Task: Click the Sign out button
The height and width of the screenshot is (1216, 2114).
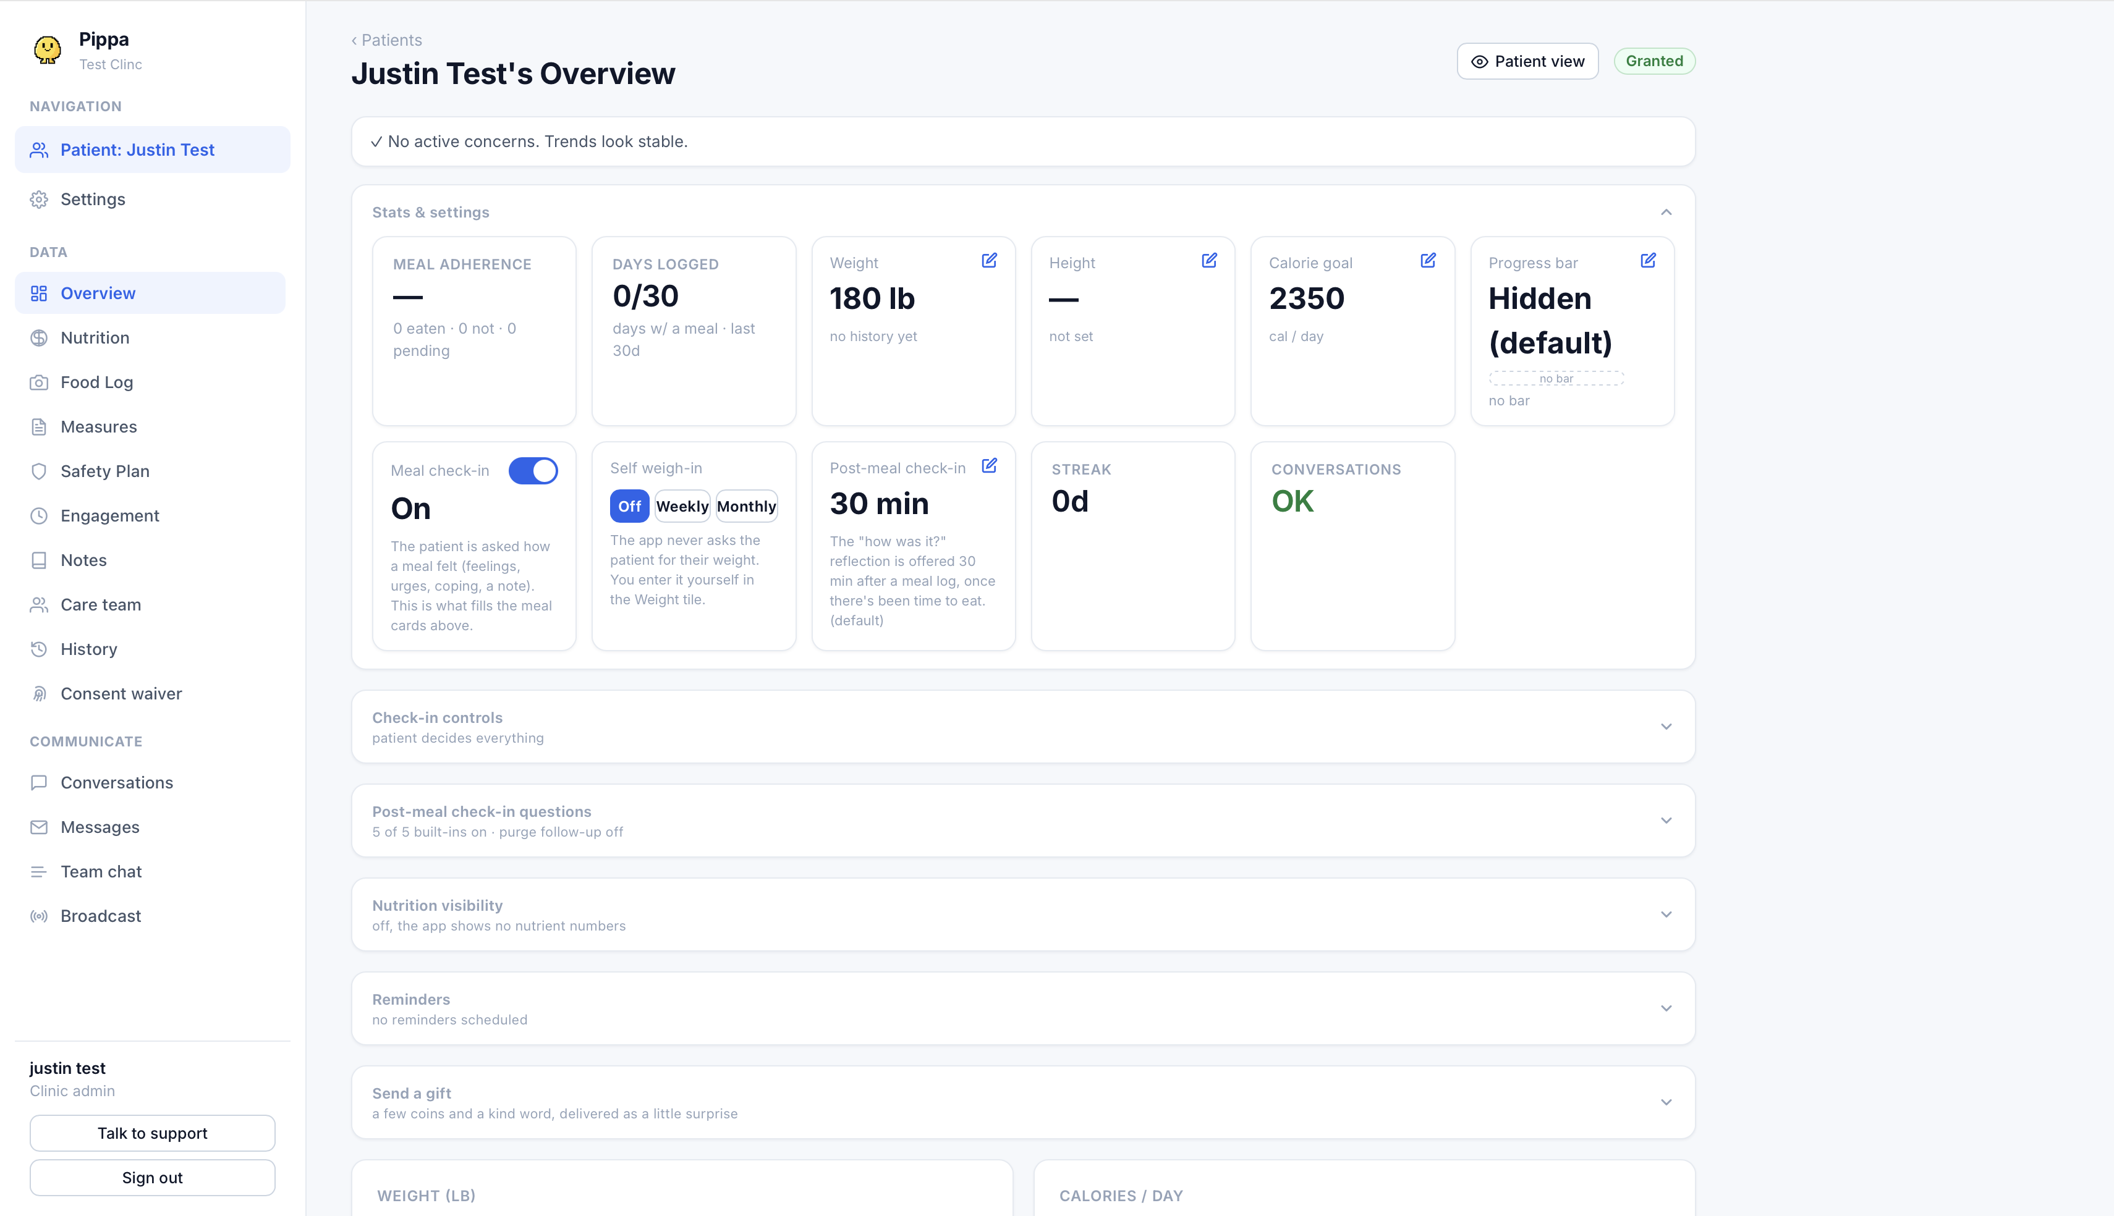Action: pyautogui.click(x=152, y=1178)
